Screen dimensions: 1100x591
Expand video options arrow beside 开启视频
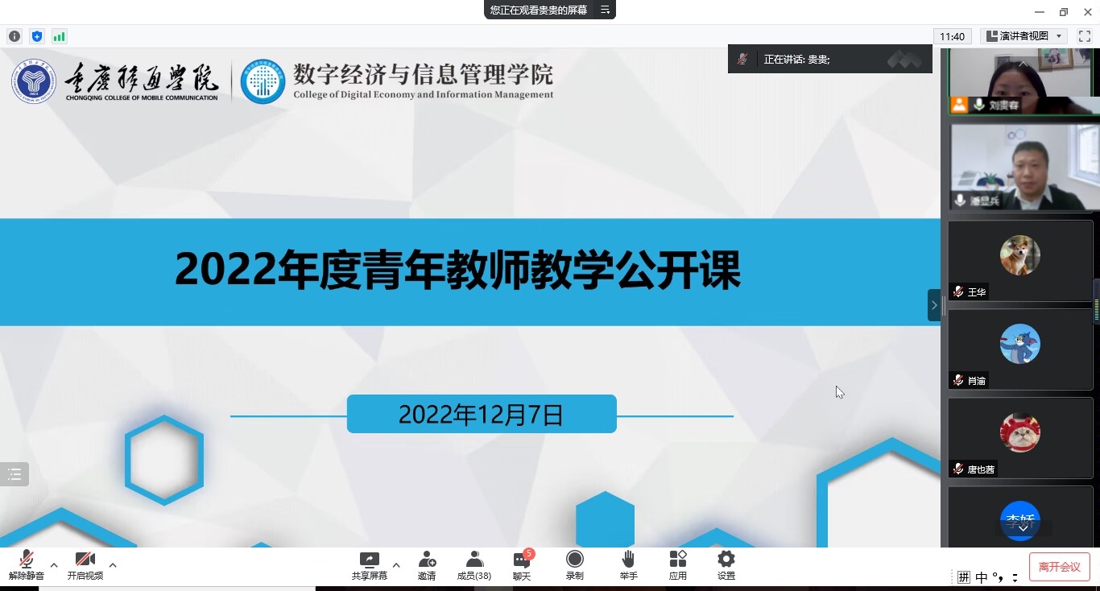click(x=113, y=565)
